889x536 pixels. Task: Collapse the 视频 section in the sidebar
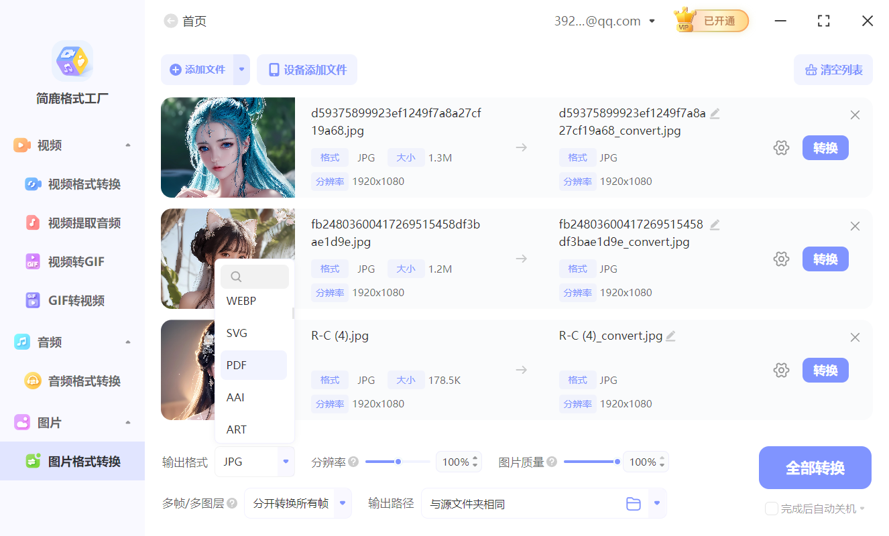pyautogui.click(x=127, y=145)
